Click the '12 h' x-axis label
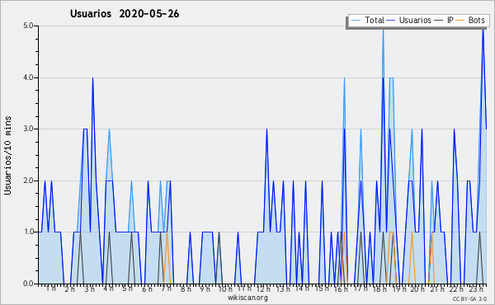 (263, 289)
